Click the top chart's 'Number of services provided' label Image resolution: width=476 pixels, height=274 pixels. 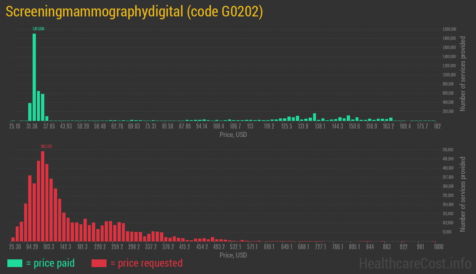(x=462, y=73)
